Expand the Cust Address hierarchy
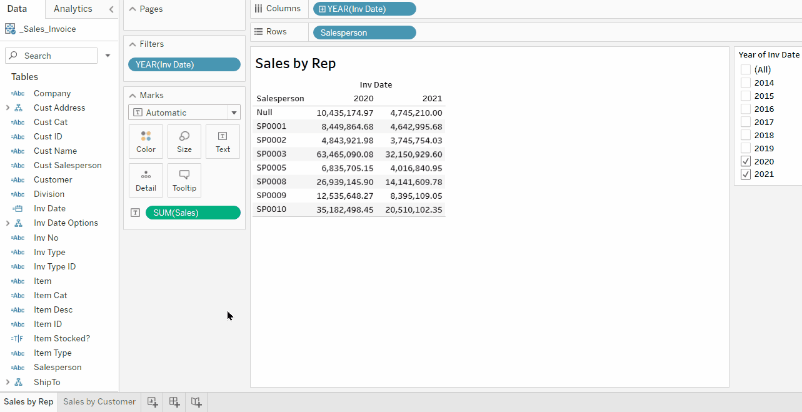Image resolution: width=802 pixels, height=412 pixels. point(8,108)
